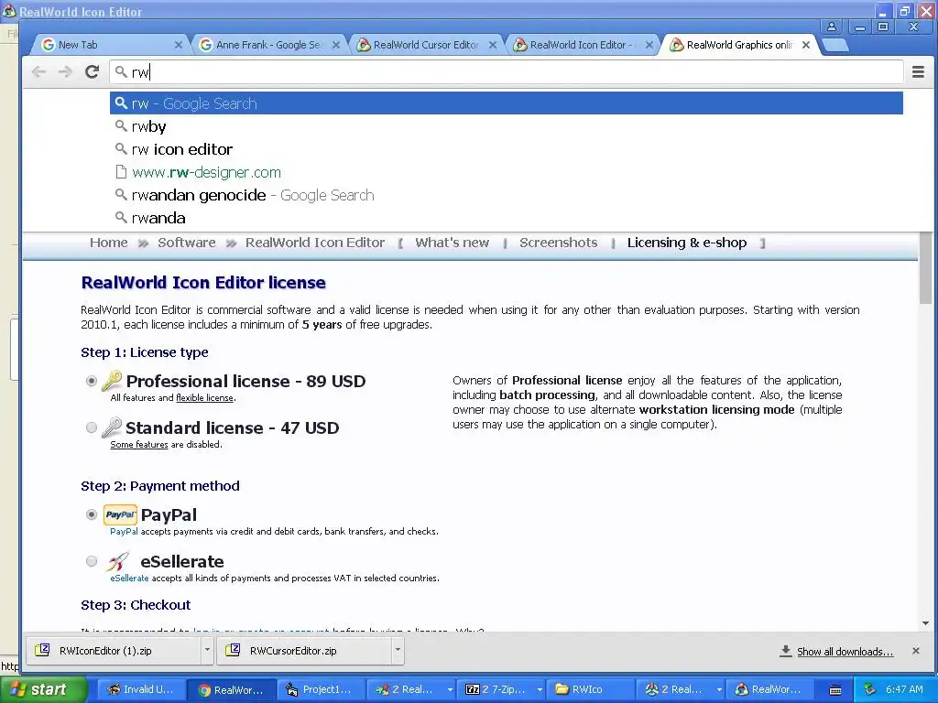Switch to the New Tab tab

click(x=108, y=45)
